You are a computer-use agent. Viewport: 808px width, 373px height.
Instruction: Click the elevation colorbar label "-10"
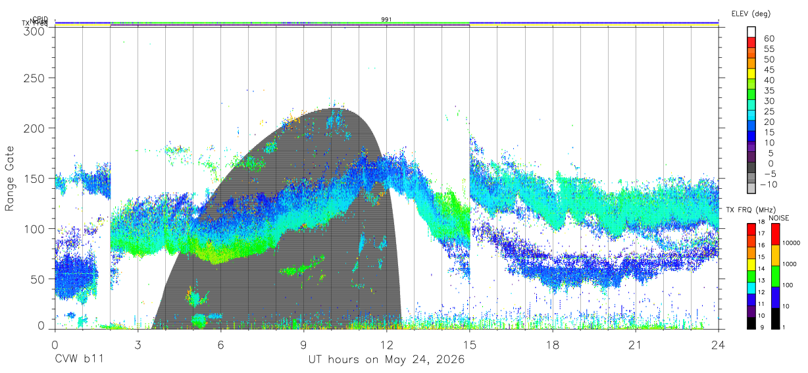(x=769, y=184)
